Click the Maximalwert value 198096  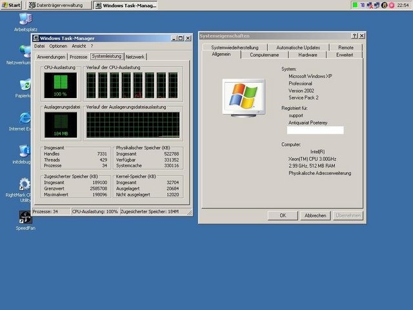(x=99, y=194)
